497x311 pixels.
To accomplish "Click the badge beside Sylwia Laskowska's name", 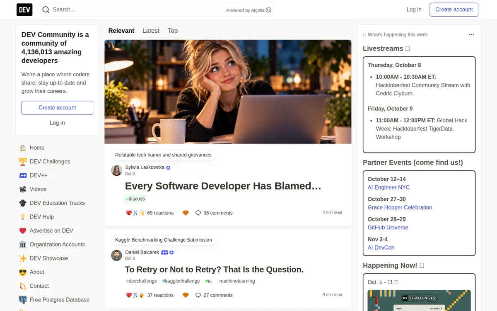I will point(168,168).
